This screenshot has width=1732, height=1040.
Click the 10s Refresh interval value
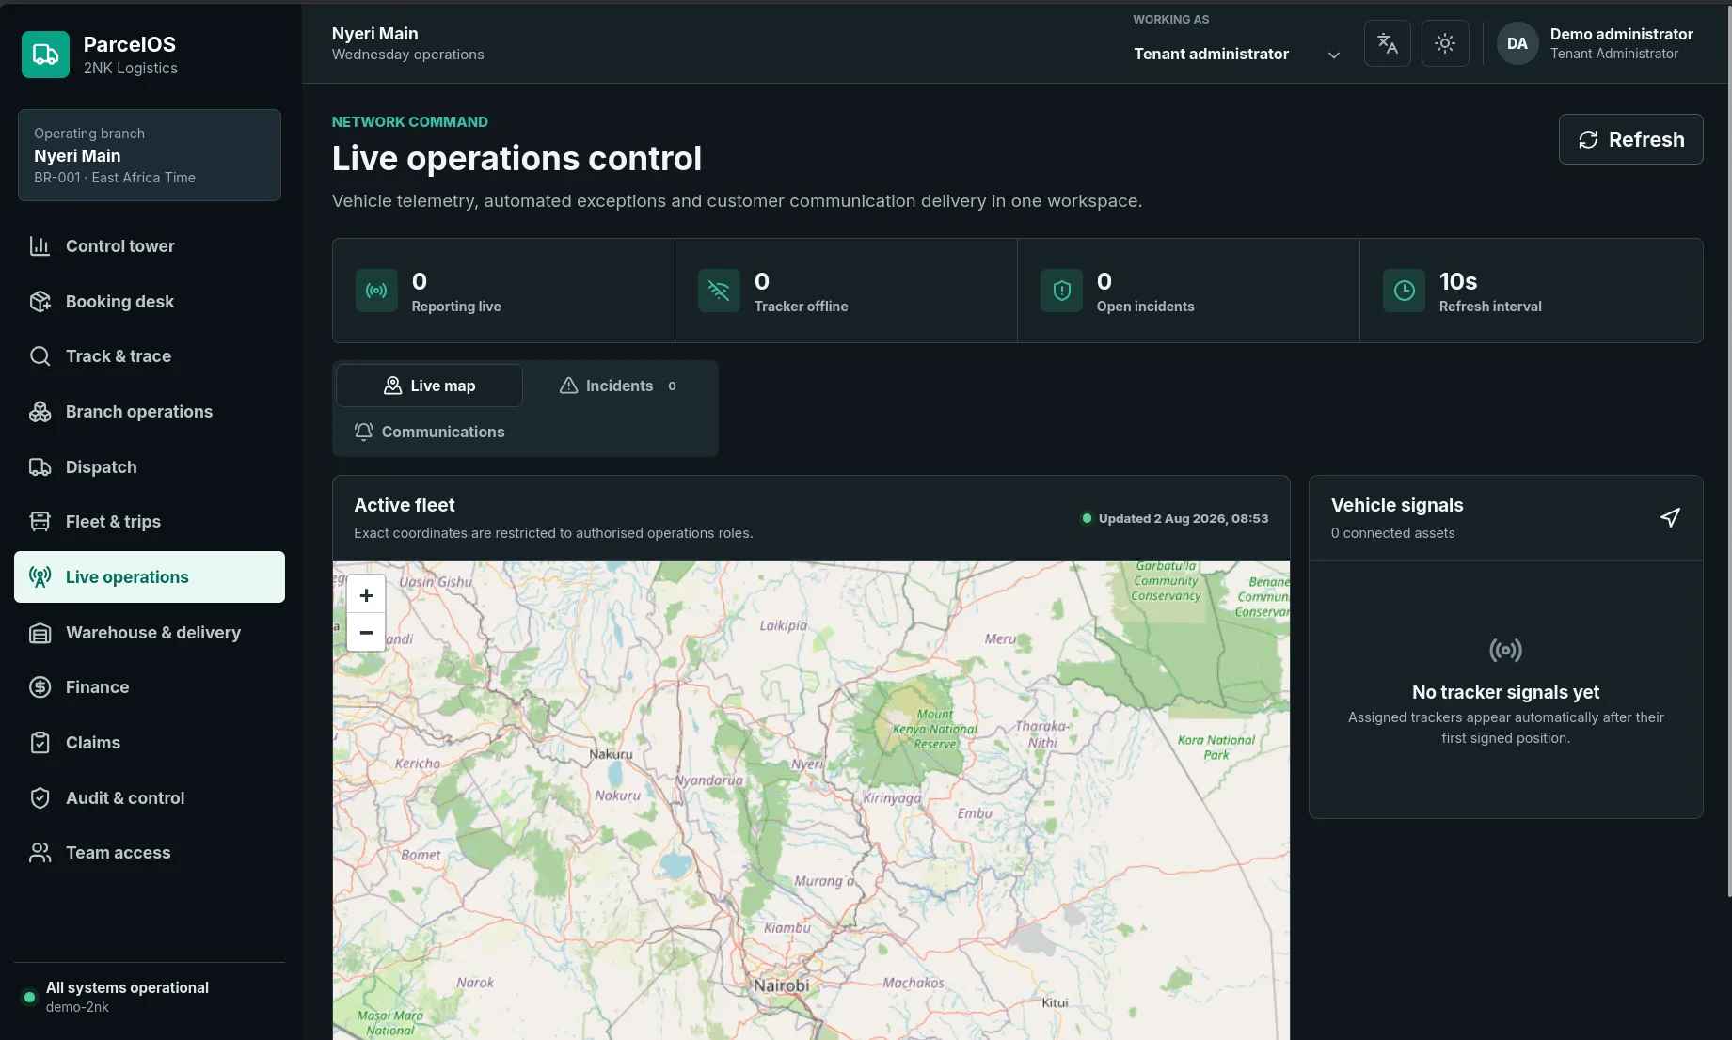(1457, 281)
